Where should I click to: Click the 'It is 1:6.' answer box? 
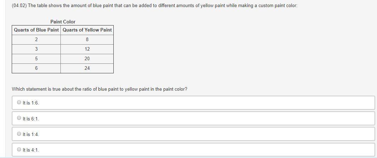pyautogui.click(x=193, y=103)
